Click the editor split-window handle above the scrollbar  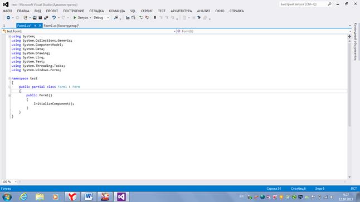click(x=349, y=36)
